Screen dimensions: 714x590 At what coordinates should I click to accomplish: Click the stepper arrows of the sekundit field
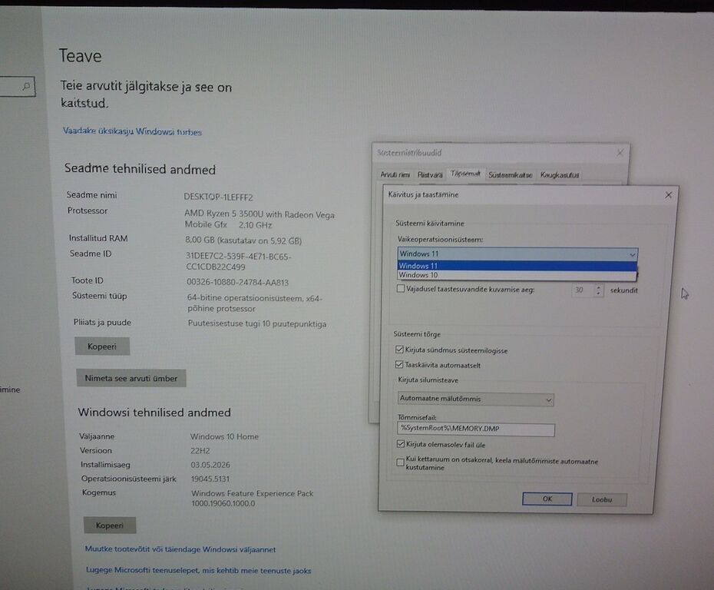[598, 290]
